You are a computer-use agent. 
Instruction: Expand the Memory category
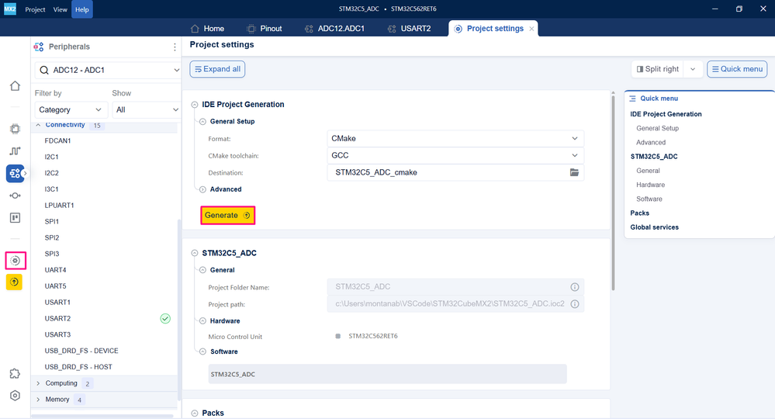[38, 400]
